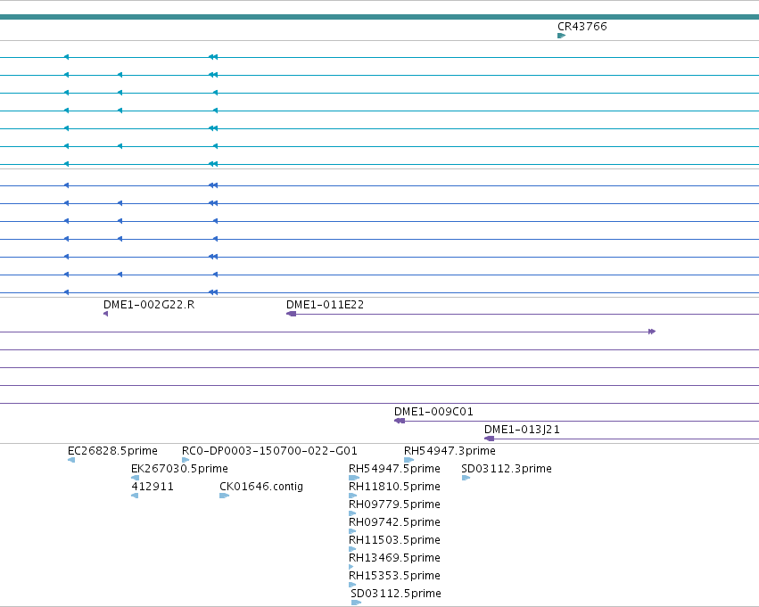Click the RH11503.5prime label
The width and height of the screenshot is (759, 607).
[x=394, y=540]
